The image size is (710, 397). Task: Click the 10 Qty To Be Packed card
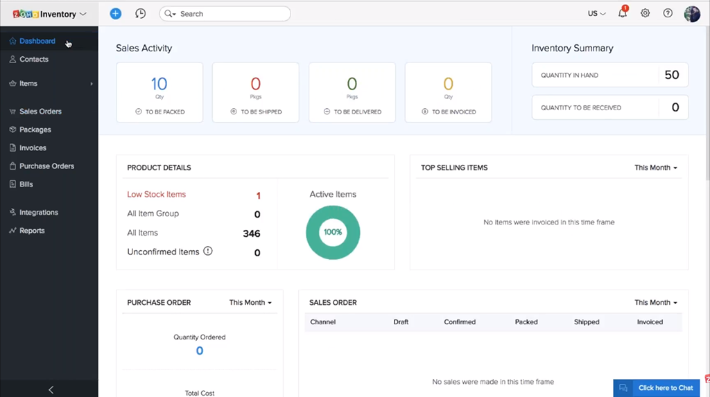pyautogui.click(x=159, y=92)
